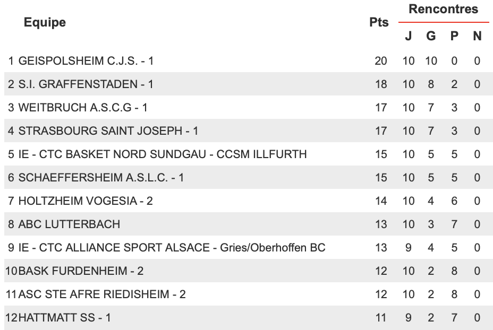Click the Pts column header
The height and width of the screenshot is (330, 493).
click(x=379, y=22)
